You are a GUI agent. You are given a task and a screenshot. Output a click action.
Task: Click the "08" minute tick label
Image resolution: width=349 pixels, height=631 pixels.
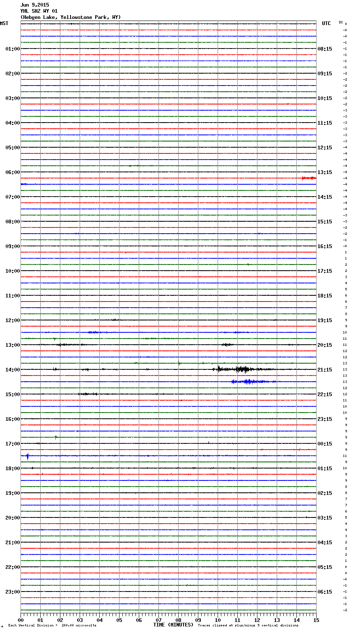(x=178, y=620)
